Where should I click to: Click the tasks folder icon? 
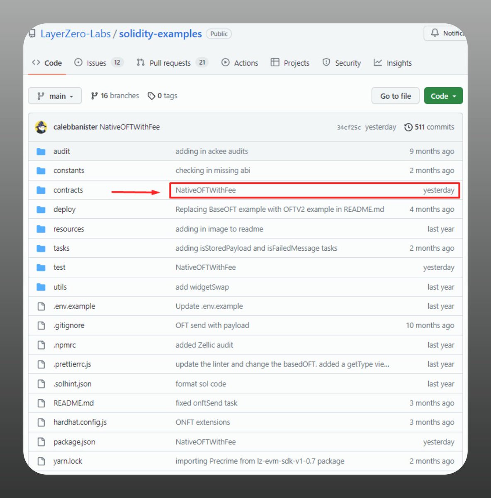coord(41,248)
